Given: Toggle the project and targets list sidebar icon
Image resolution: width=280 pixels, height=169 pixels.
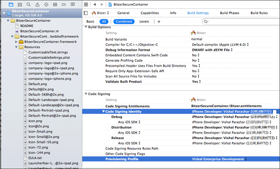Looking at the screenshot, I should point(86,13).
